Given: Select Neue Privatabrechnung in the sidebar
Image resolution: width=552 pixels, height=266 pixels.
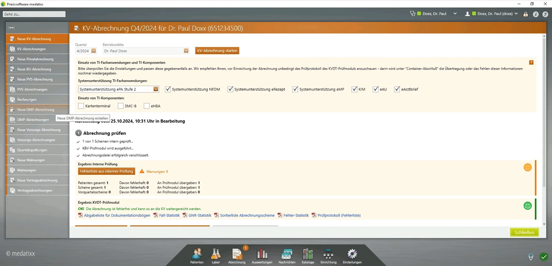Looking at the screenshot, I should (x=38, y=59).
